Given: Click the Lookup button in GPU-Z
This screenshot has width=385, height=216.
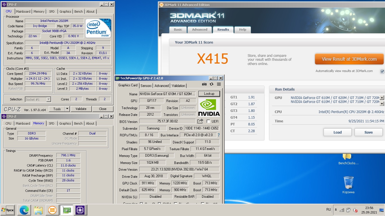Looking at the screenshot, I should click(209, 94).
